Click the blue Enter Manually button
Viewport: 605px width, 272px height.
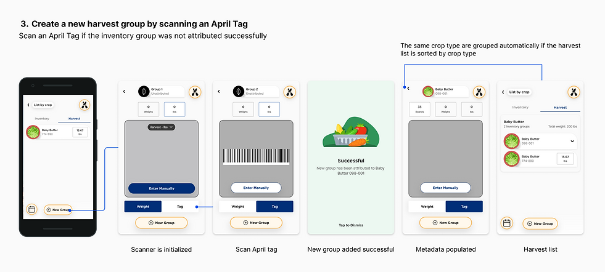tap(162, 188)
